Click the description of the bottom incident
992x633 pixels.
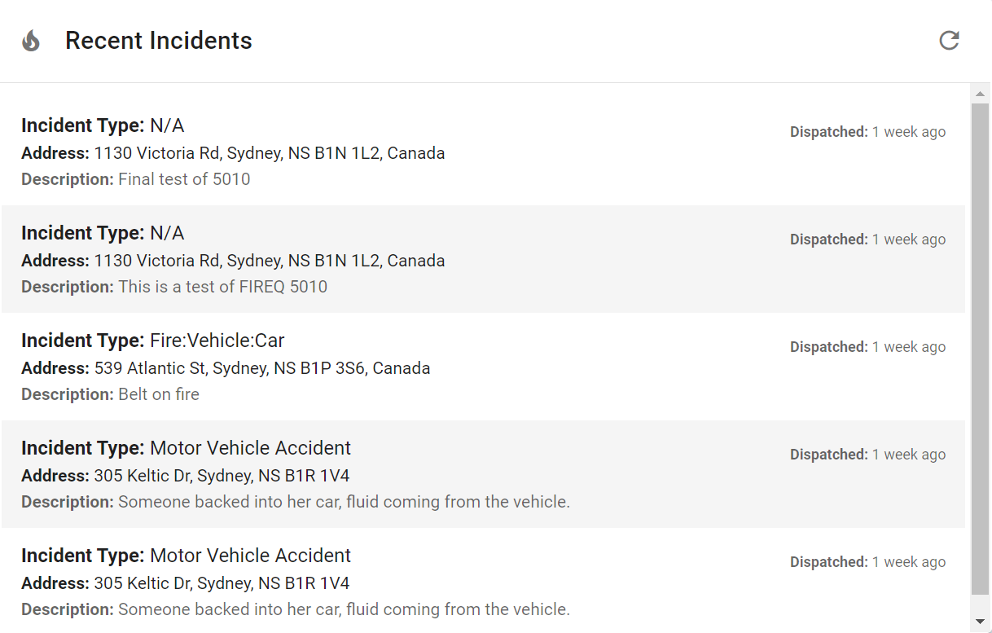343,609
